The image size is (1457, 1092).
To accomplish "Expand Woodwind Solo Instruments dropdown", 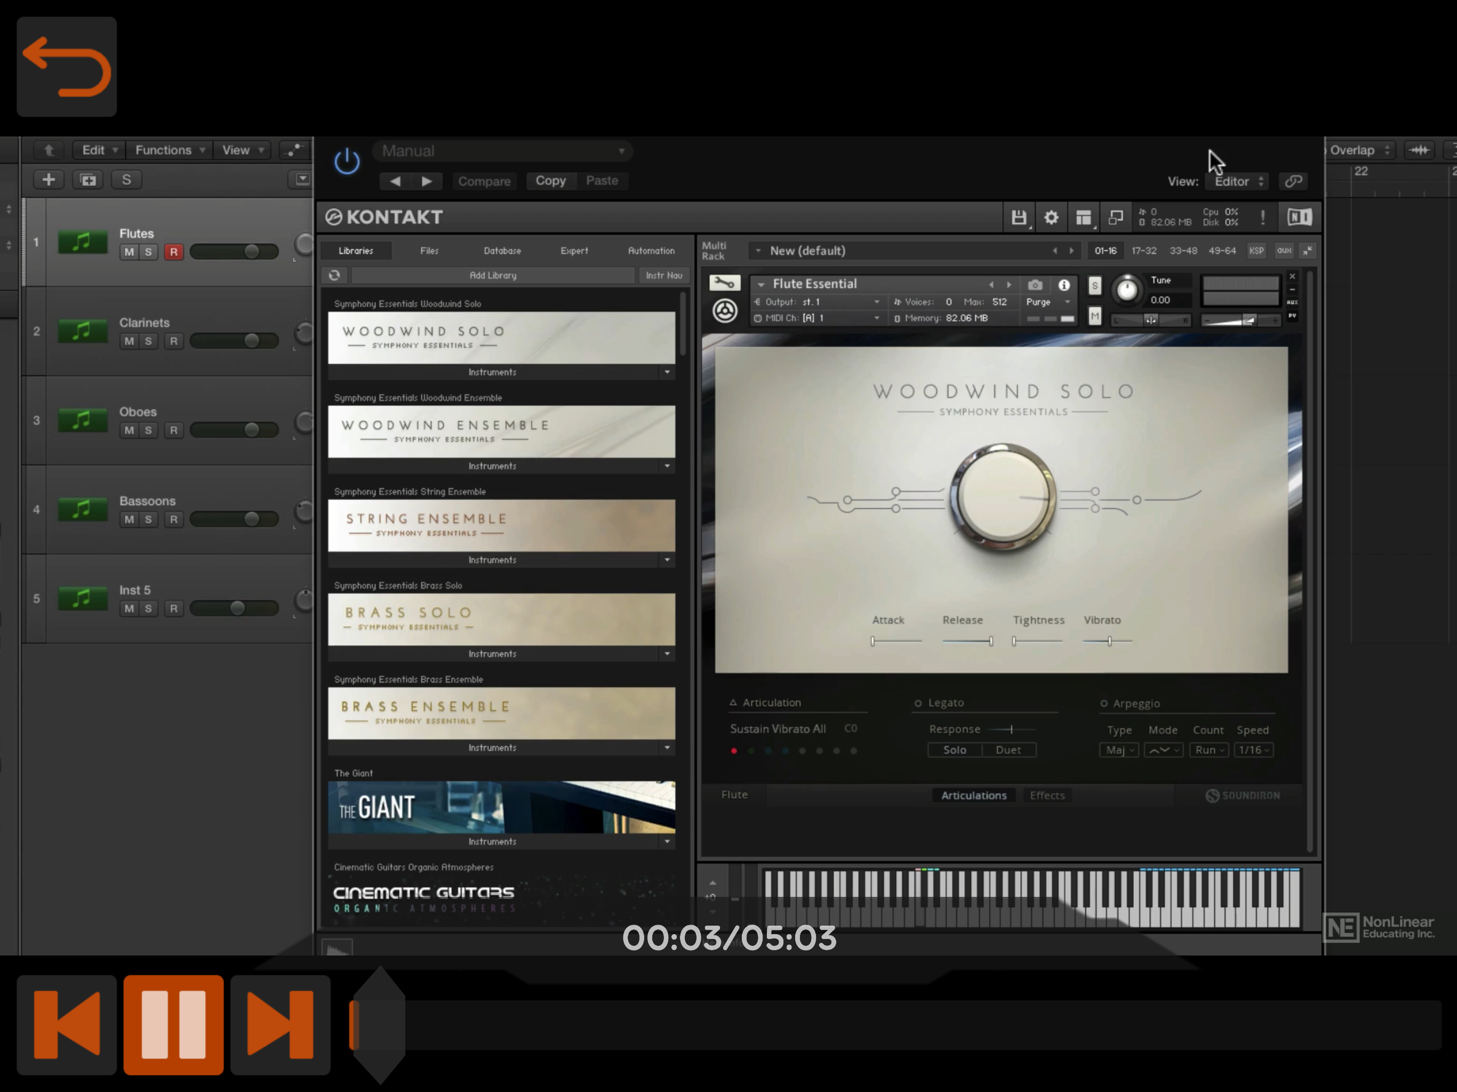I will 667,372.
